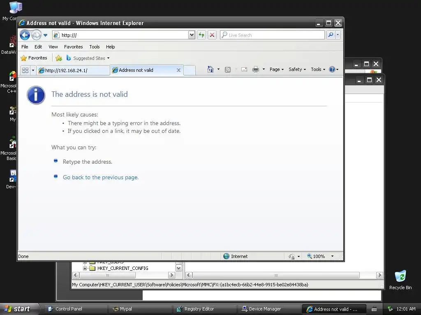Screen dimensions: 421x315
Task: Click Registry values pane right scroll arrow
Action: click(x=379, y=275)
